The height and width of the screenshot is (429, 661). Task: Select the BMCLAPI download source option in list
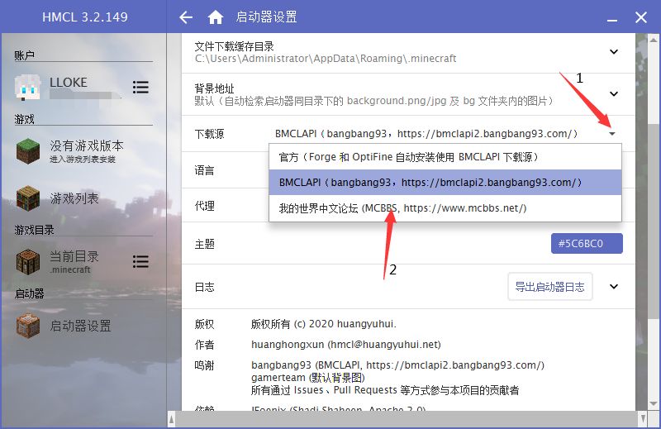coord(445,182)
